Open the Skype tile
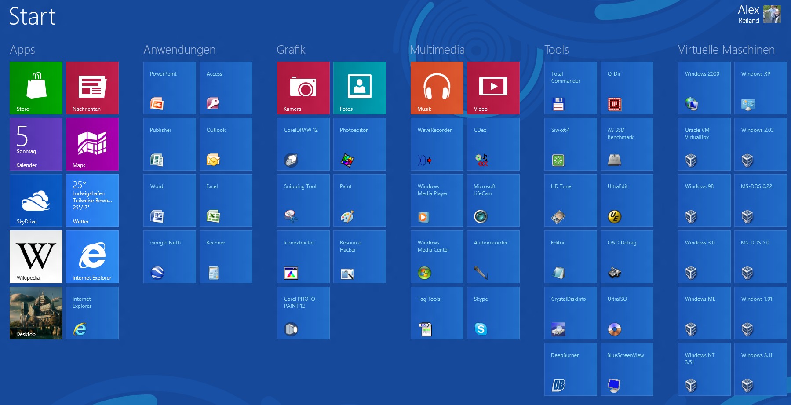Viewport: 791px width, 405px height. [493, 313]
